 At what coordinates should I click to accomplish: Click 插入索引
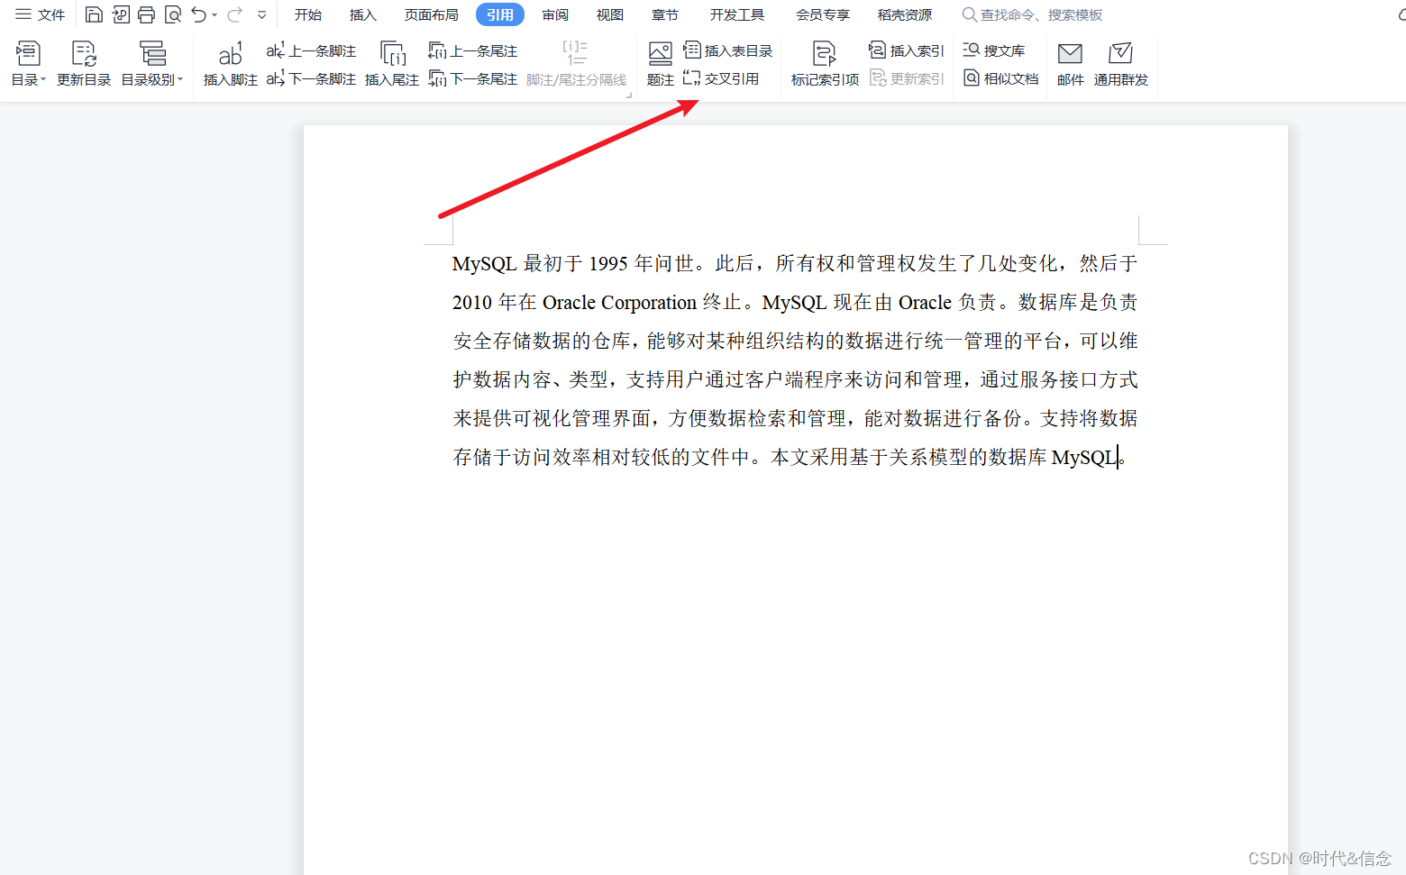(906, 50)
